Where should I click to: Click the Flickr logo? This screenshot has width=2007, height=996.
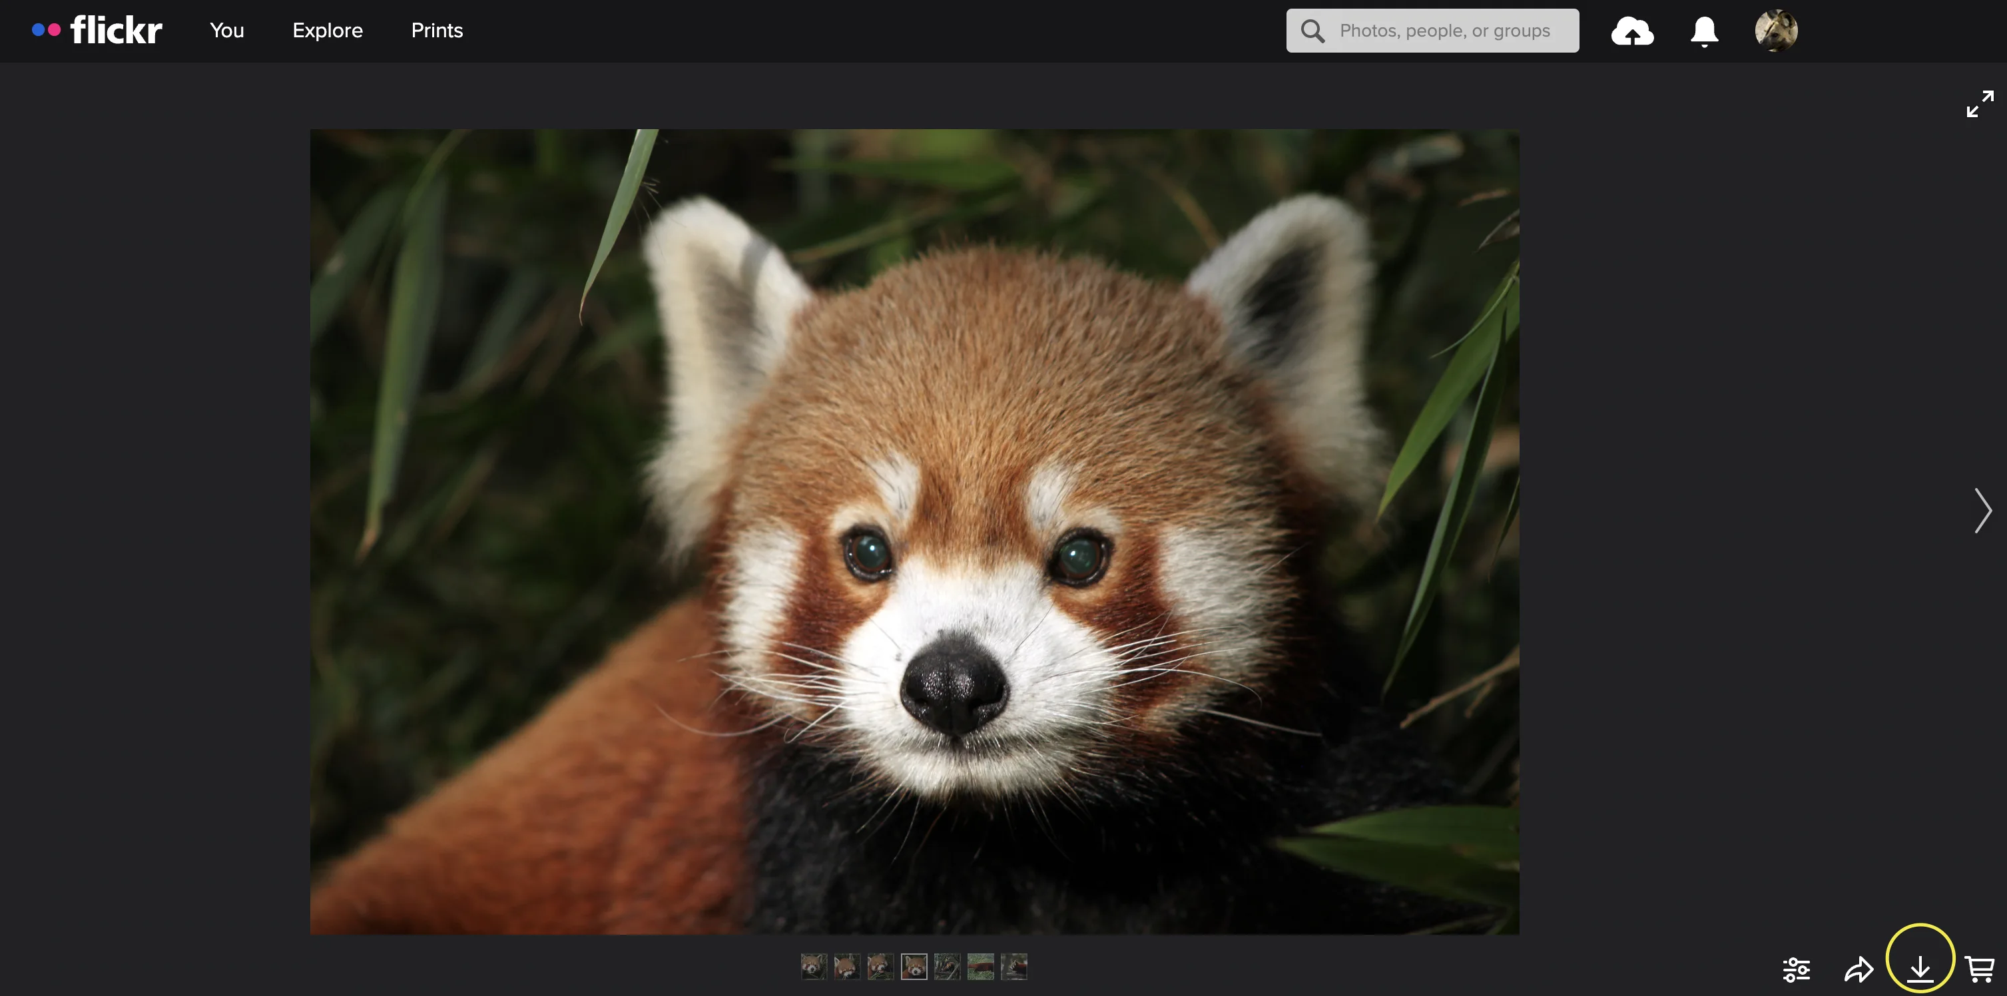(98, 31)
